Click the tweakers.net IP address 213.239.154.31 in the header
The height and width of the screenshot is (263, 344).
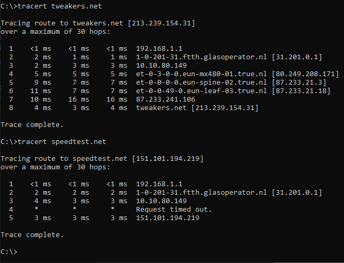pos(161,23)
